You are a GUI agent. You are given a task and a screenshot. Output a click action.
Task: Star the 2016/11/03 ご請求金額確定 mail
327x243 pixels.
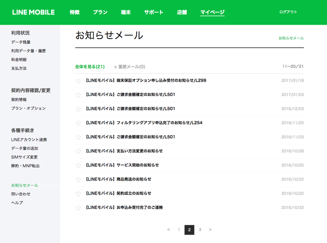78,137
